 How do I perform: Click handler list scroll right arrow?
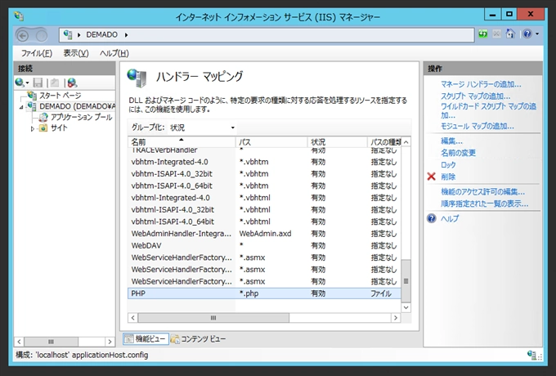click(396, 318)
